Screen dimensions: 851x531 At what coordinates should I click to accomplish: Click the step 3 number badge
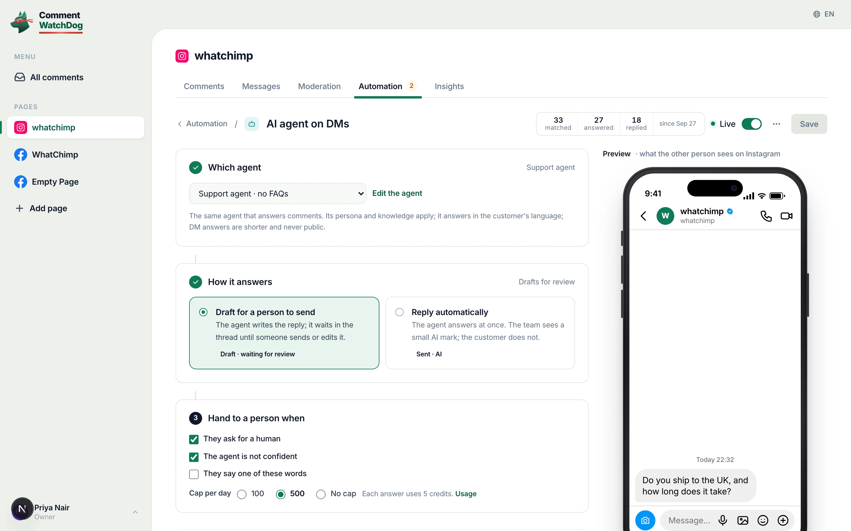click(196, 418)
